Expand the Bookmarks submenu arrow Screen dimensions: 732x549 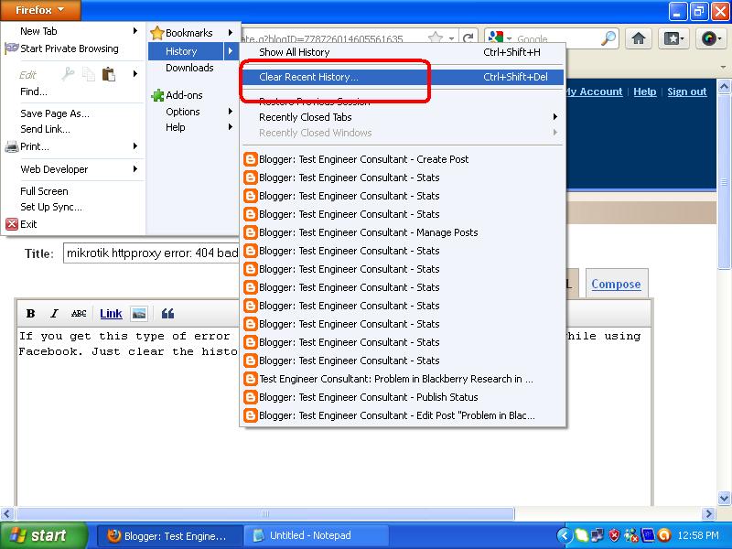(x=231, y=33)
